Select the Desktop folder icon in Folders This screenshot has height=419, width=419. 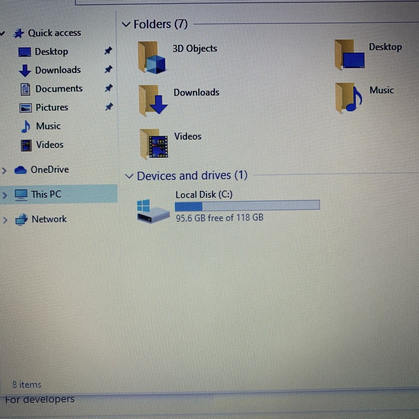350,54
